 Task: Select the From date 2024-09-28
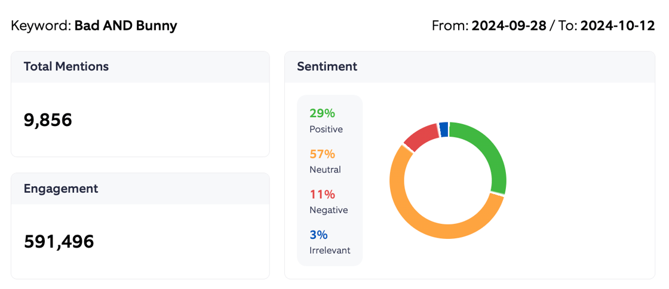[x=509, y=26]
